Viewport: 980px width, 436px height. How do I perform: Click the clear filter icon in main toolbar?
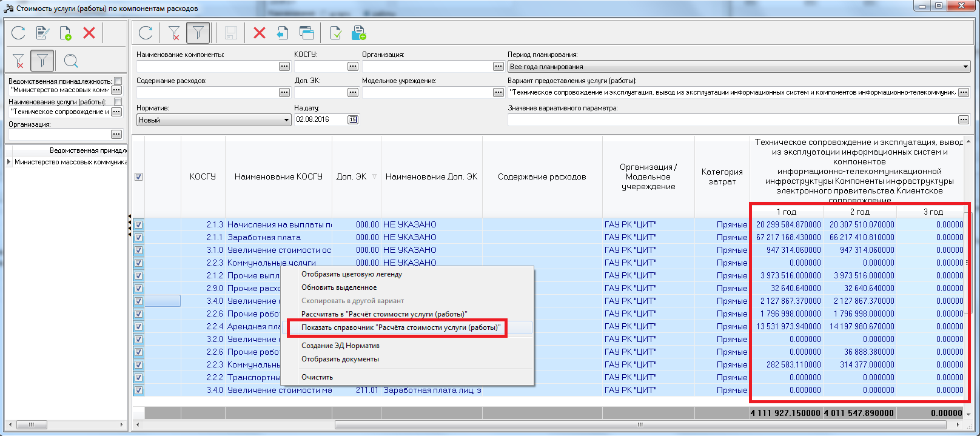pyautogui.click(x=174, y=33)
